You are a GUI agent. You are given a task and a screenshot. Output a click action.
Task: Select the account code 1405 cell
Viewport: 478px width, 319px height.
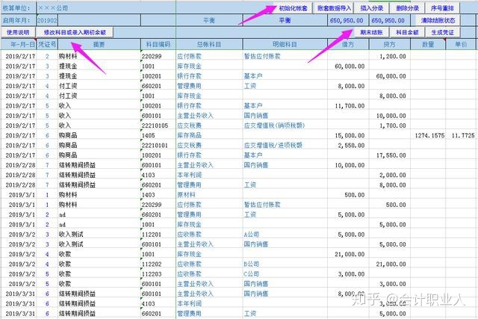tap(158, 135)
